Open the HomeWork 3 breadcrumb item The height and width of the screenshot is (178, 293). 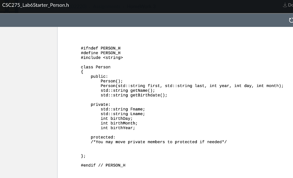coord(141,6)
